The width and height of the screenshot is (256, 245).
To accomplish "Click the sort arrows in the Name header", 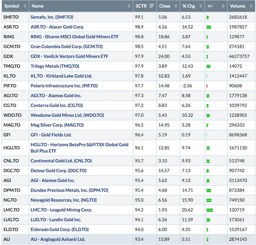I will (129, 6).
